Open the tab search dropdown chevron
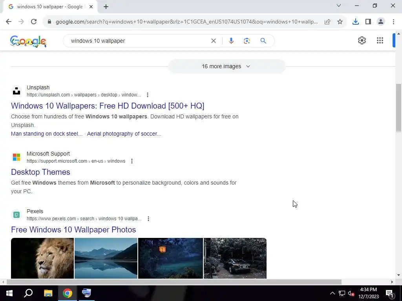402x301 pixels. click(339, 5)
